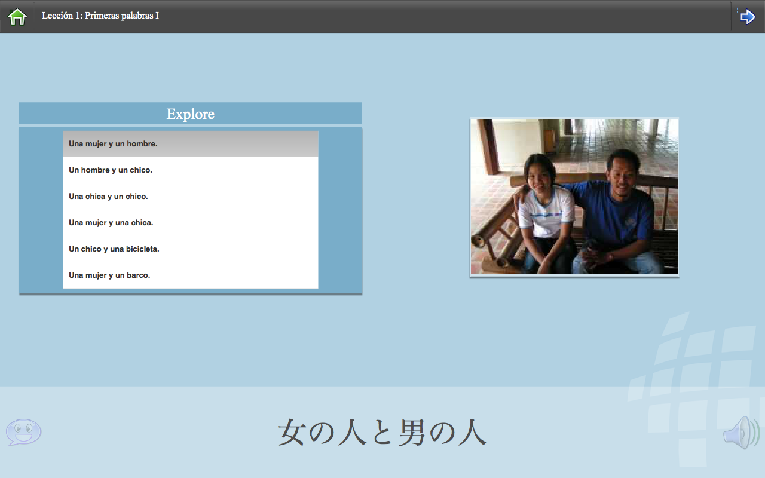Image resolution: width=765 pixels, height=478 pixels.
Task: Choose 'Una mujer y un barco.' entry
Action: point(191,275)
